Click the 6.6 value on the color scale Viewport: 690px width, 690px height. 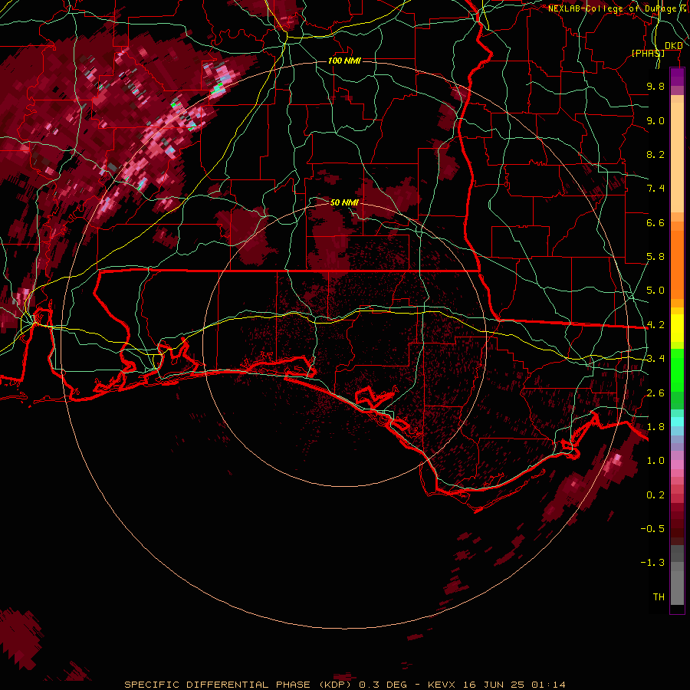(655, 222)
